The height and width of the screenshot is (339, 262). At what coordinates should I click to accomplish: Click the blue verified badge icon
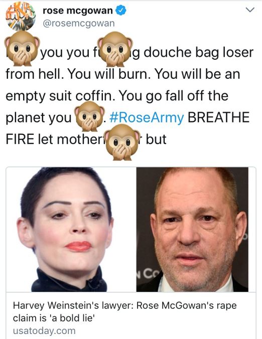(121, 11)
